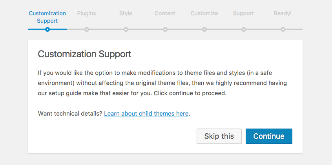
Task: Click the active blue dot under Customization Support
Action: click(x=47, y=29)
